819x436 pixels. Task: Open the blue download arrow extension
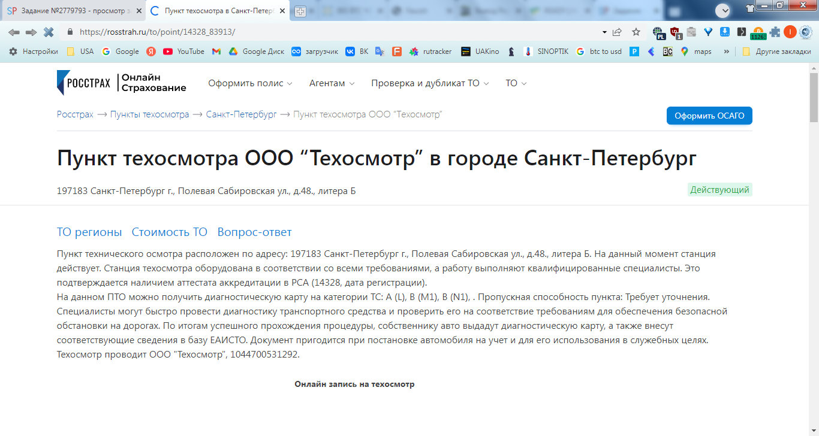[725, 32]
